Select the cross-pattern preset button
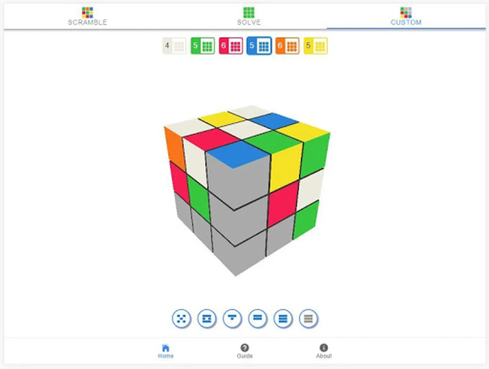489x369 pixels. click(x=181, y=319)
